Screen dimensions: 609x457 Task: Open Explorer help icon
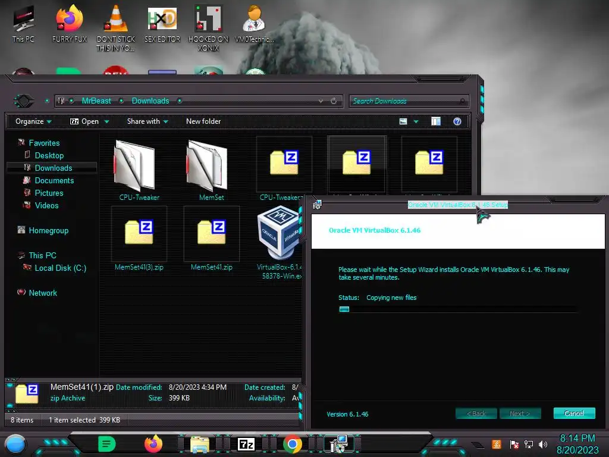pos(457,121)
